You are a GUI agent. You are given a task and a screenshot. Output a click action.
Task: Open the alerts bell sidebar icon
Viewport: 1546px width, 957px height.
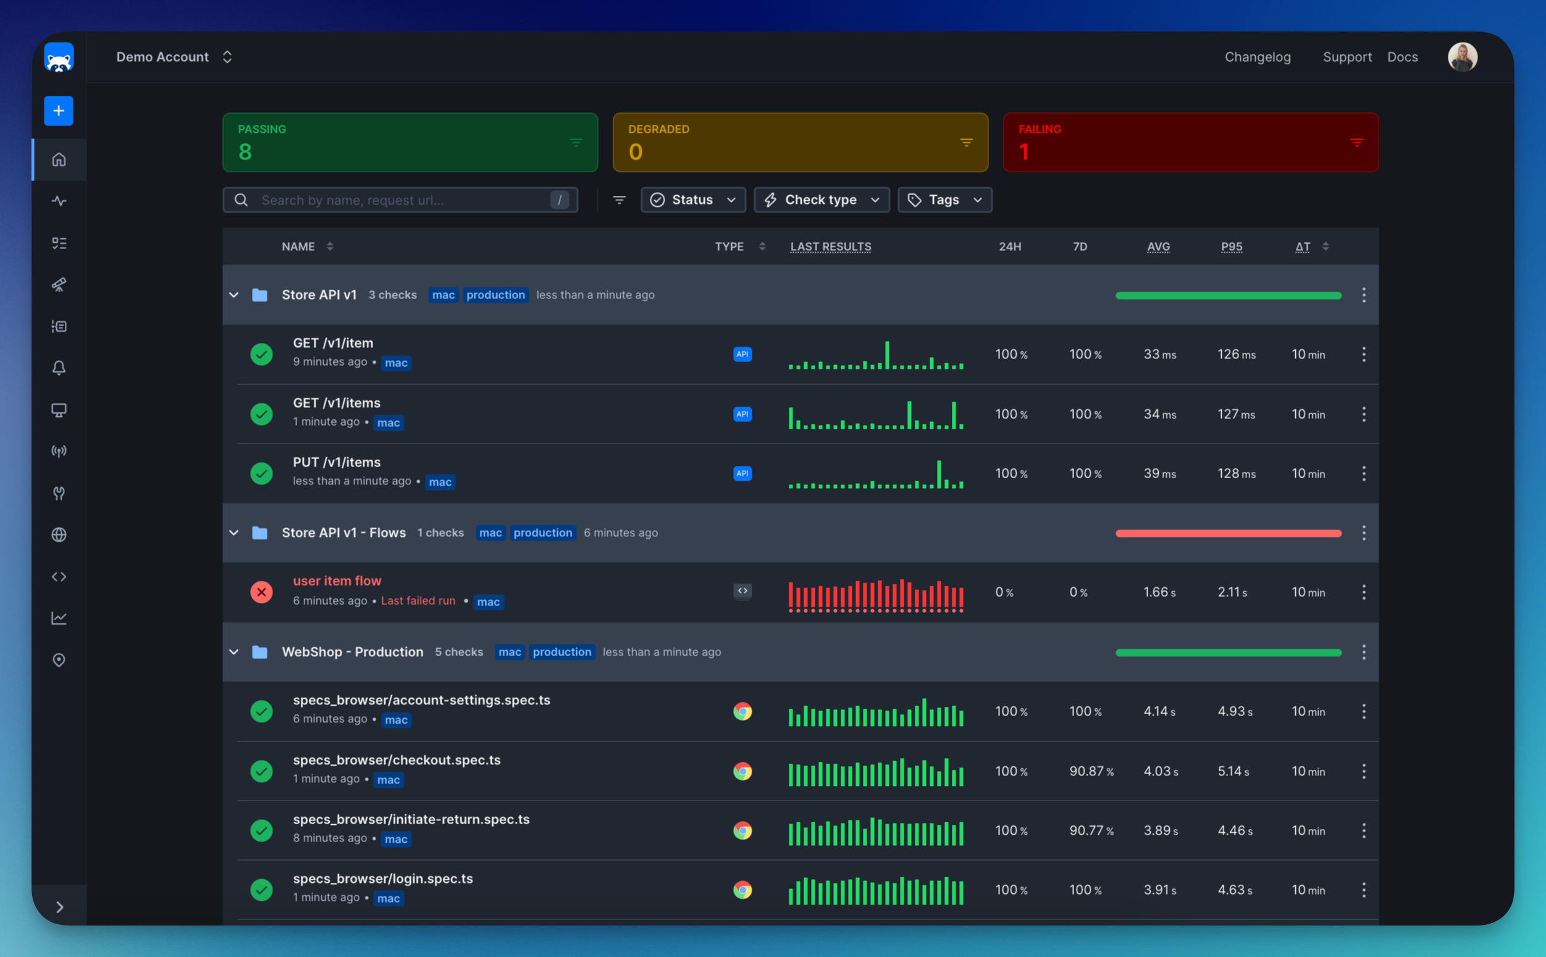[x=59, y=368]
